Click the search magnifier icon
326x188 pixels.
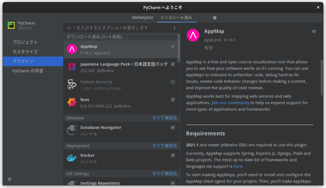pos(69,28)
